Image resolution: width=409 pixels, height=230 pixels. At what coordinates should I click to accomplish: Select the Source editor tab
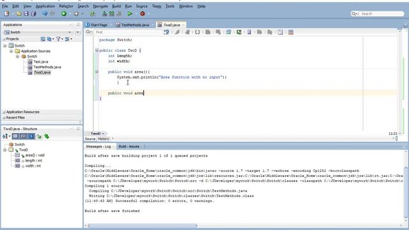tap(90, 139)
